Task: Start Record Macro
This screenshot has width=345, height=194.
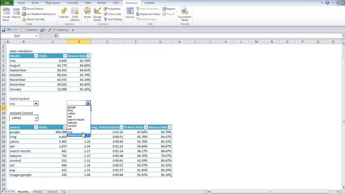Action: point(33,9)
